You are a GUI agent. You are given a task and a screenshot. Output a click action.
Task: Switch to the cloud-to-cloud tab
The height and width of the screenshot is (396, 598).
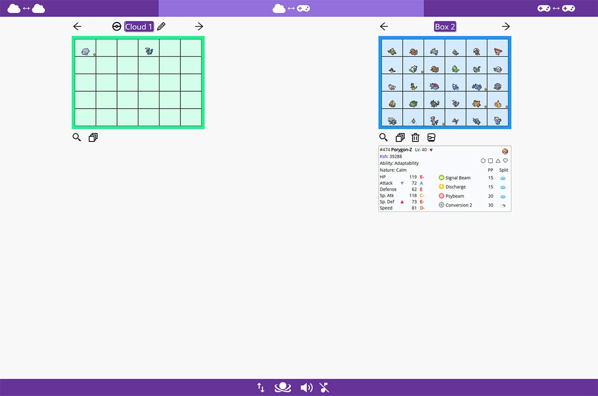tap(26, 8)
